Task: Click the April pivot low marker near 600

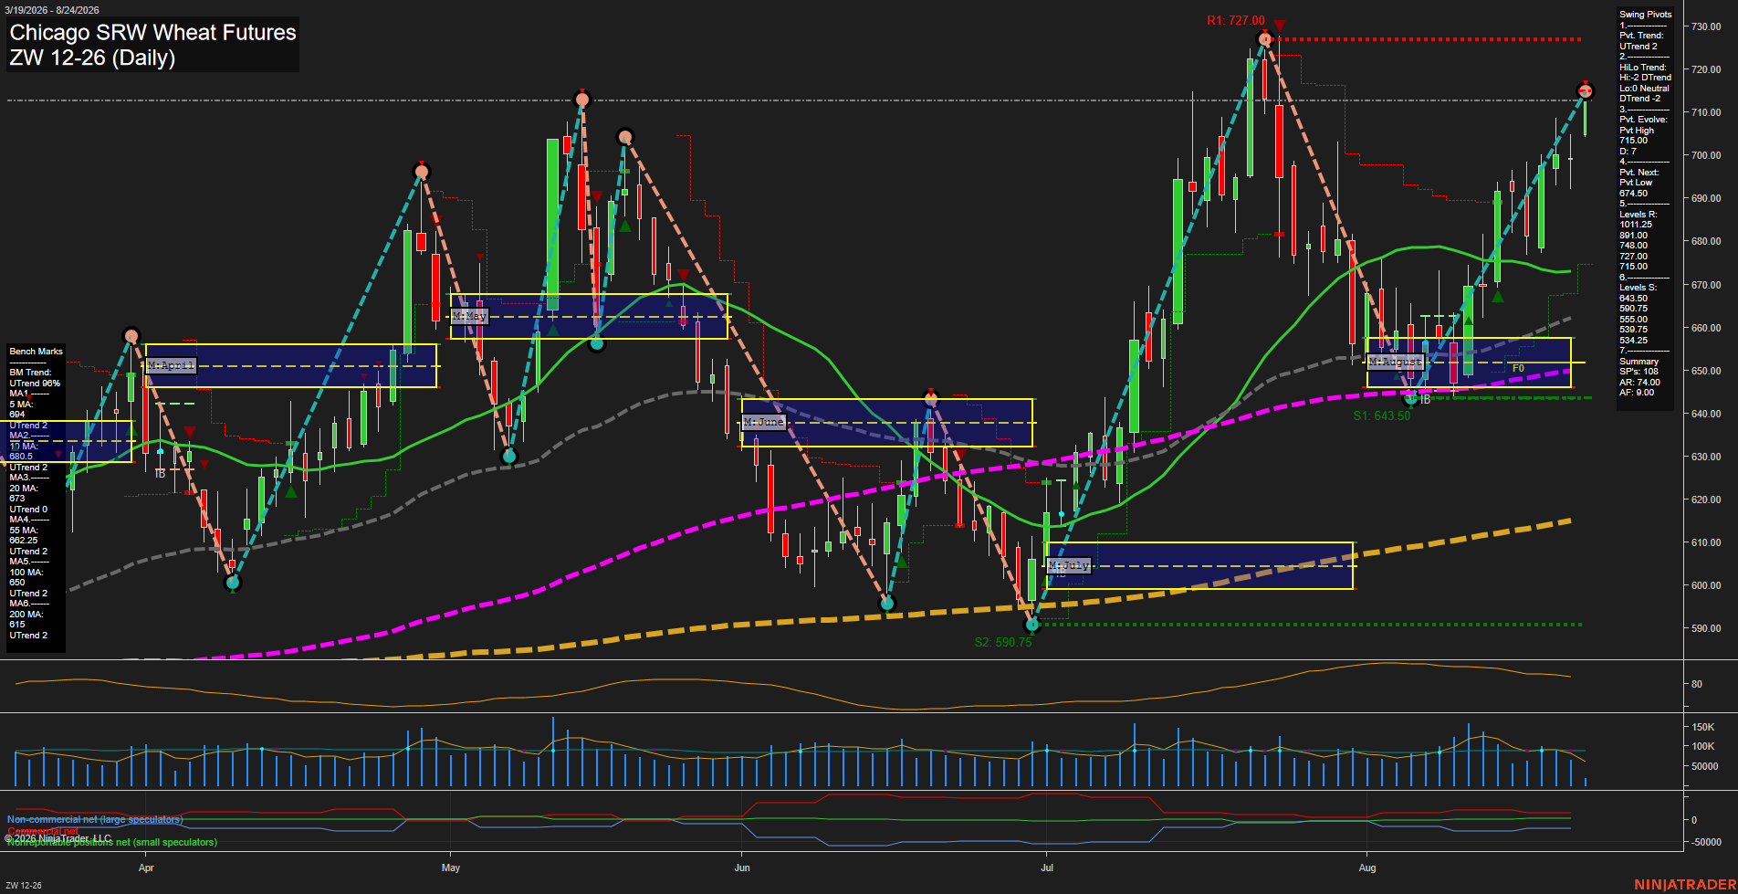Action: point(232,582)
